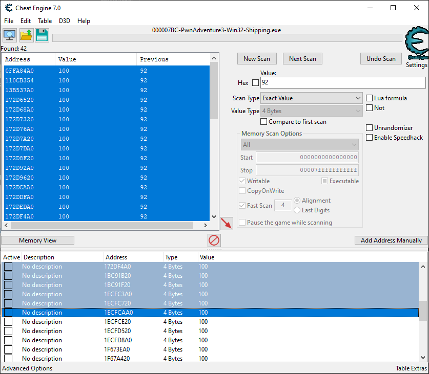429x374 pixels.
Task: Sort found list by Address header
Action: (x=29, y=59)
